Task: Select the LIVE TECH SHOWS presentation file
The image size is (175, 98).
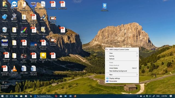Action: 33,46
